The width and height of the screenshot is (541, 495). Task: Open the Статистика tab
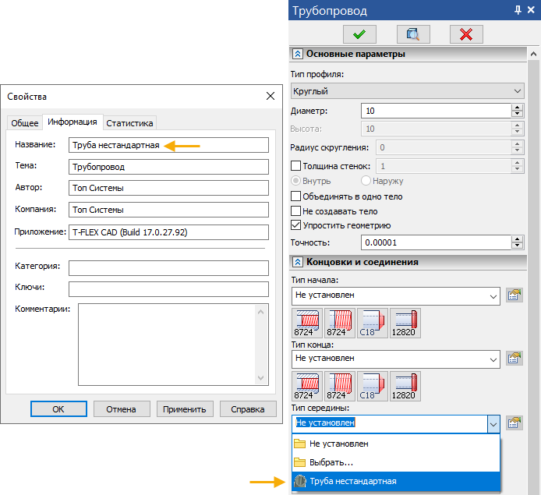tap(130, 122)
